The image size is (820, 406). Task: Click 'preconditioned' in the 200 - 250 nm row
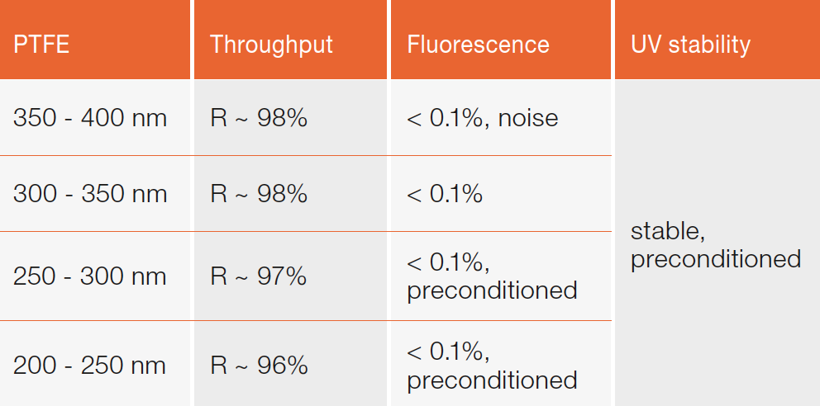[492, 380]
